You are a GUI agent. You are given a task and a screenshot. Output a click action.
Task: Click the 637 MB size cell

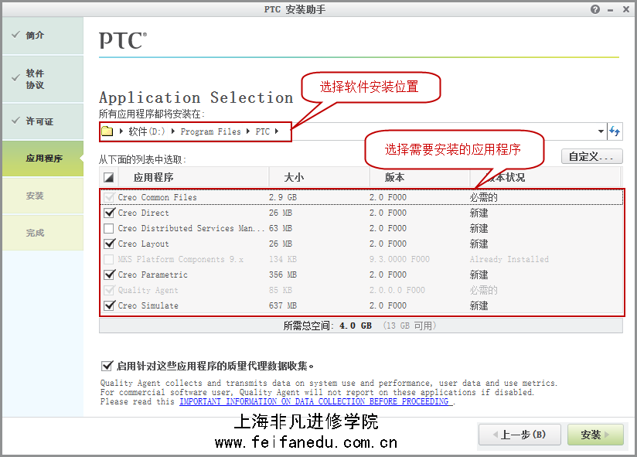[283, 305]
